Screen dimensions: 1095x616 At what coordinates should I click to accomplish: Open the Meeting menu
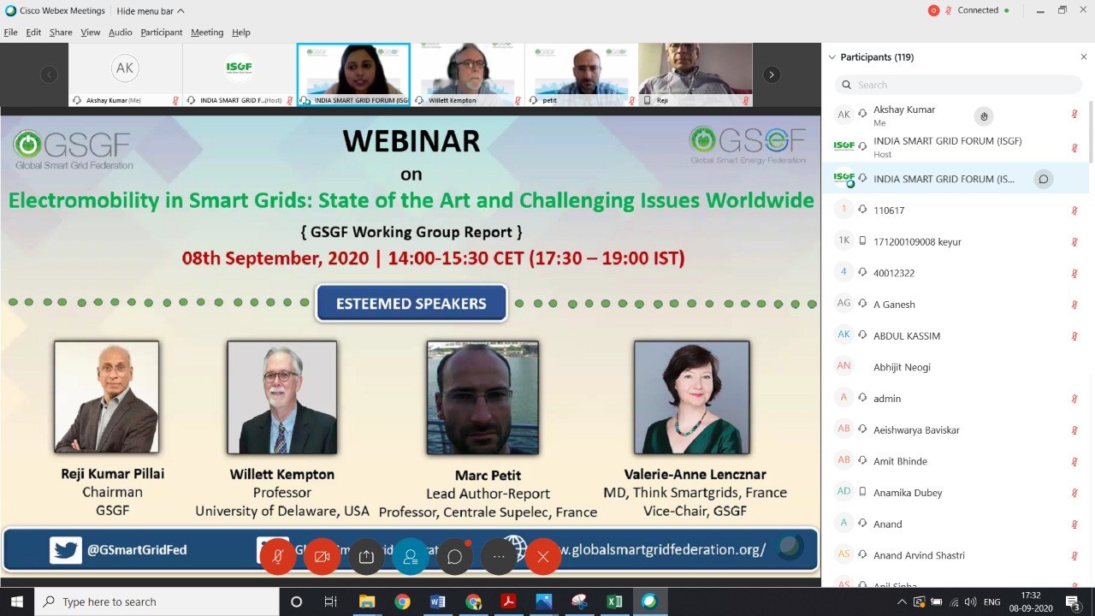tap(207, 33)
